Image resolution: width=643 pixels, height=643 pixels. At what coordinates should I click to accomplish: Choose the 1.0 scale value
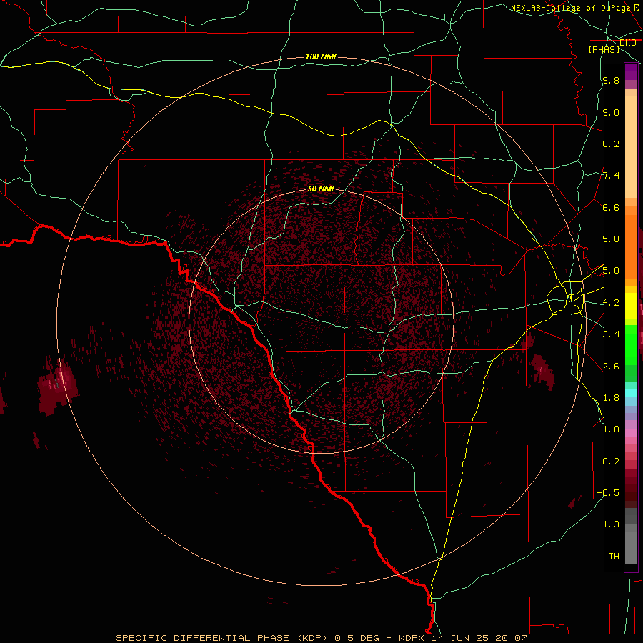coord(611,429)
